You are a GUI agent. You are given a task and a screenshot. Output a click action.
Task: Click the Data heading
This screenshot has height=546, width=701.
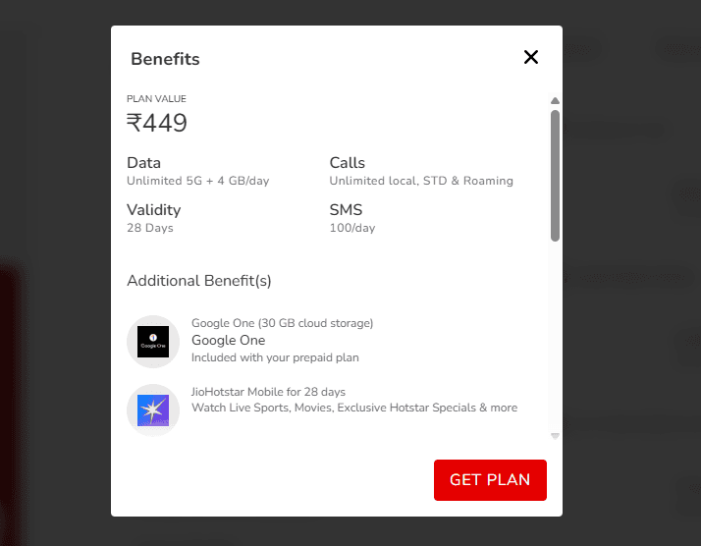click(143, 163)
